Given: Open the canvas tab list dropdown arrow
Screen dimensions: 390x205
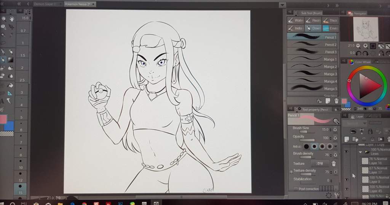Looking at the screenshot, I should (x=282, y=5).
